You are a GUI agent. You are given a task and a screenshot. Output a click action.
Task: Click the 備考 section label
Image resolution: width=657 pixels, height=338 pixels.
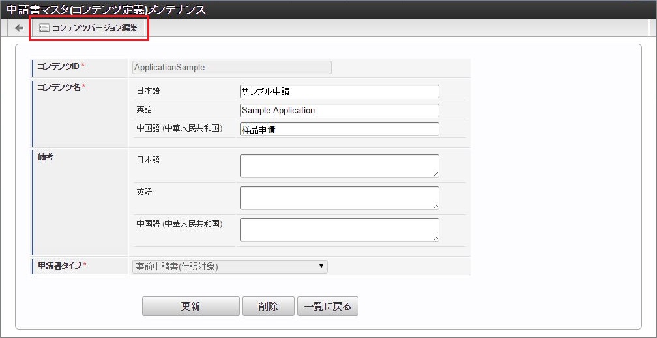click(46, 158)
